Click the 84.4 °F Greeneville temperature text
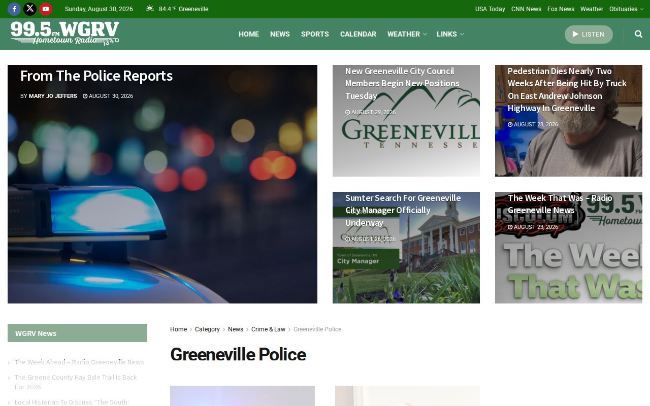This screenshot has height=406, width=650. click(x=183, y=9)
